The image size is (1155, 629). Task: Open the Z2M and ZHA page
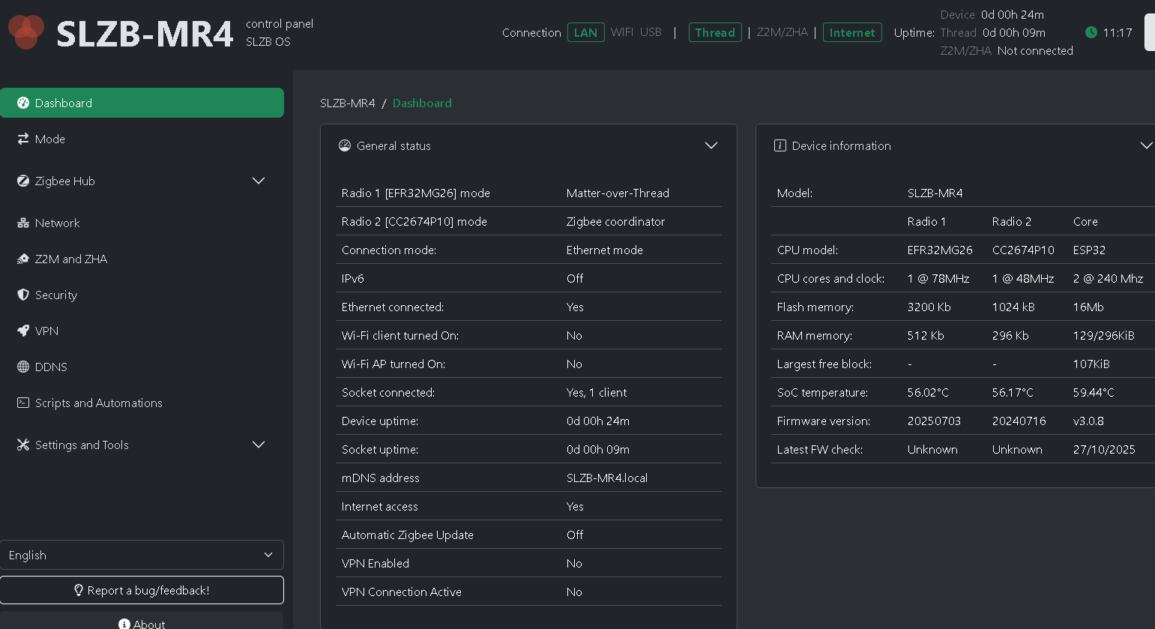point(71,259)
